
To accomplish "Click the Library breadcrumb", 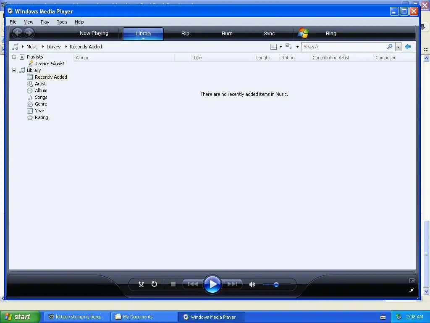I will tap(53, 47).
